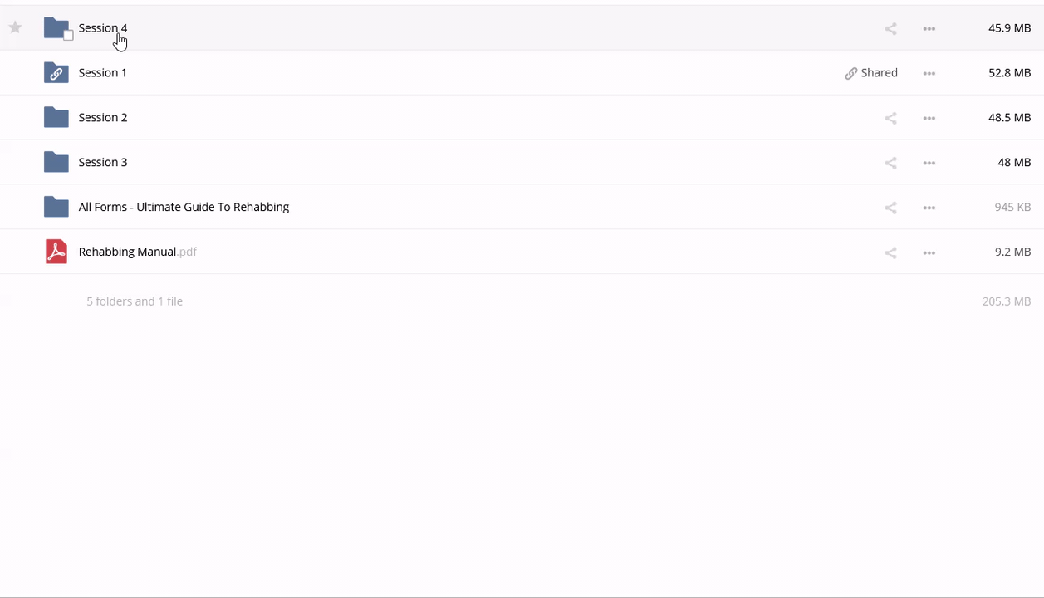
Task: Click the Session 2 folder icon
Action: pos(56,118)
